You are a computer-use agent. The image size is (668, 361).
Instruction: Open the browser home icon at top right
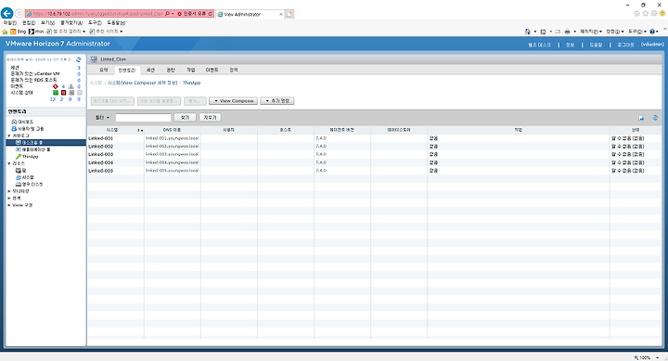[636, 14]
